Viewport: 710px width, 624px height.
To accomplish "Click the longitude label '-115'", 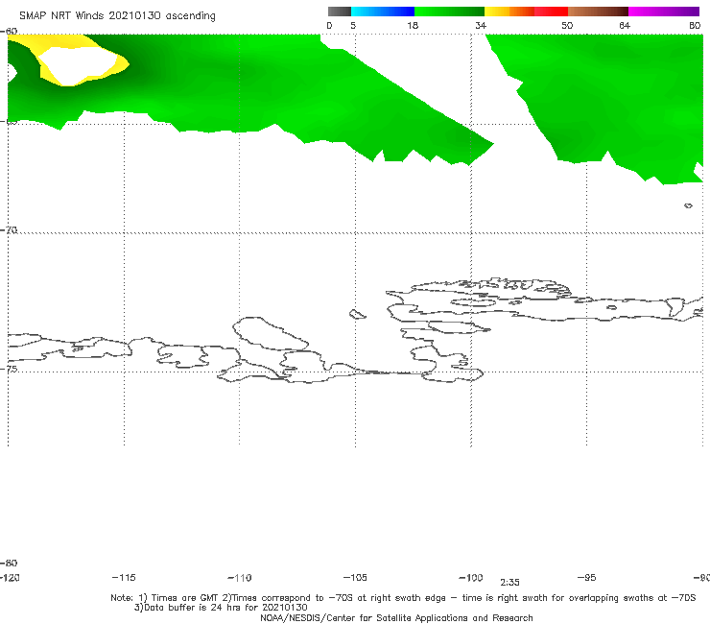I will click(x=124, y=578).
